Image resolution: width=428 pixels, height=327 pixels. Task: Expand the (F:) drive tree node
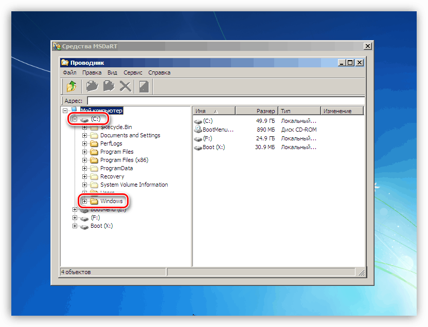(75, 217)
